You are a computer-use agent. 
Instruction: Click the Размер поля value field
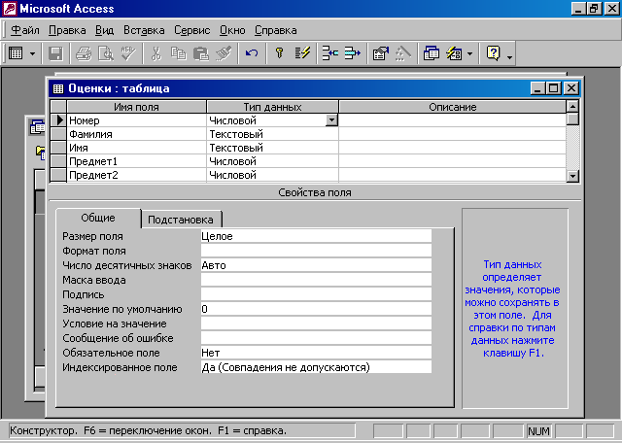pyautogui.click(x=316, y=236)
